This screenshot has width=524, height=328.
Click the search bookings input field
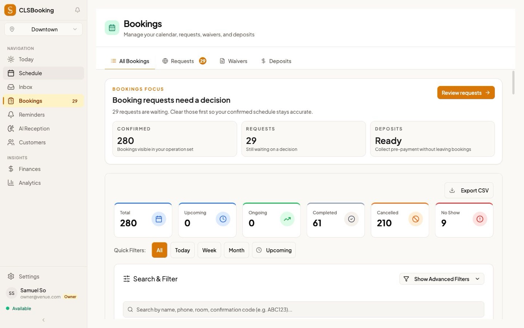(x=304, y=309)
